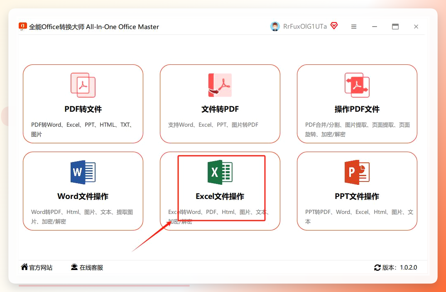Viewport: 446px width, 292px height.
Task: Open the PDF转文件 card icon
Action: [x=83, y=85]
